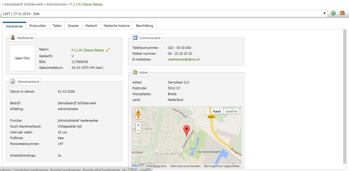The width and height of the screenshot is (349, 171).
Task: Click the globe icon beside the dropdown
Action: click(333, 13)
